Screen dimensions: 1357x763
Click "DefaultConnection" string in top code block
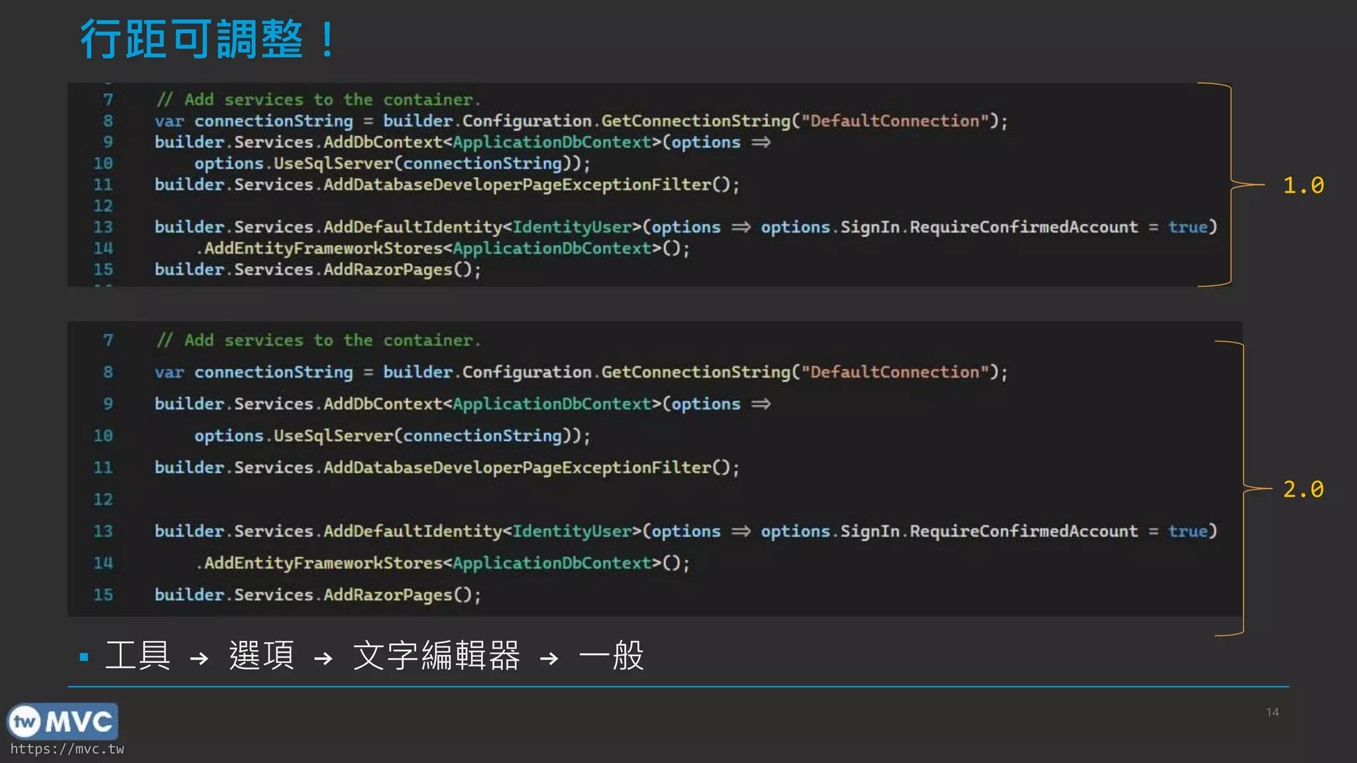[895, 121]
